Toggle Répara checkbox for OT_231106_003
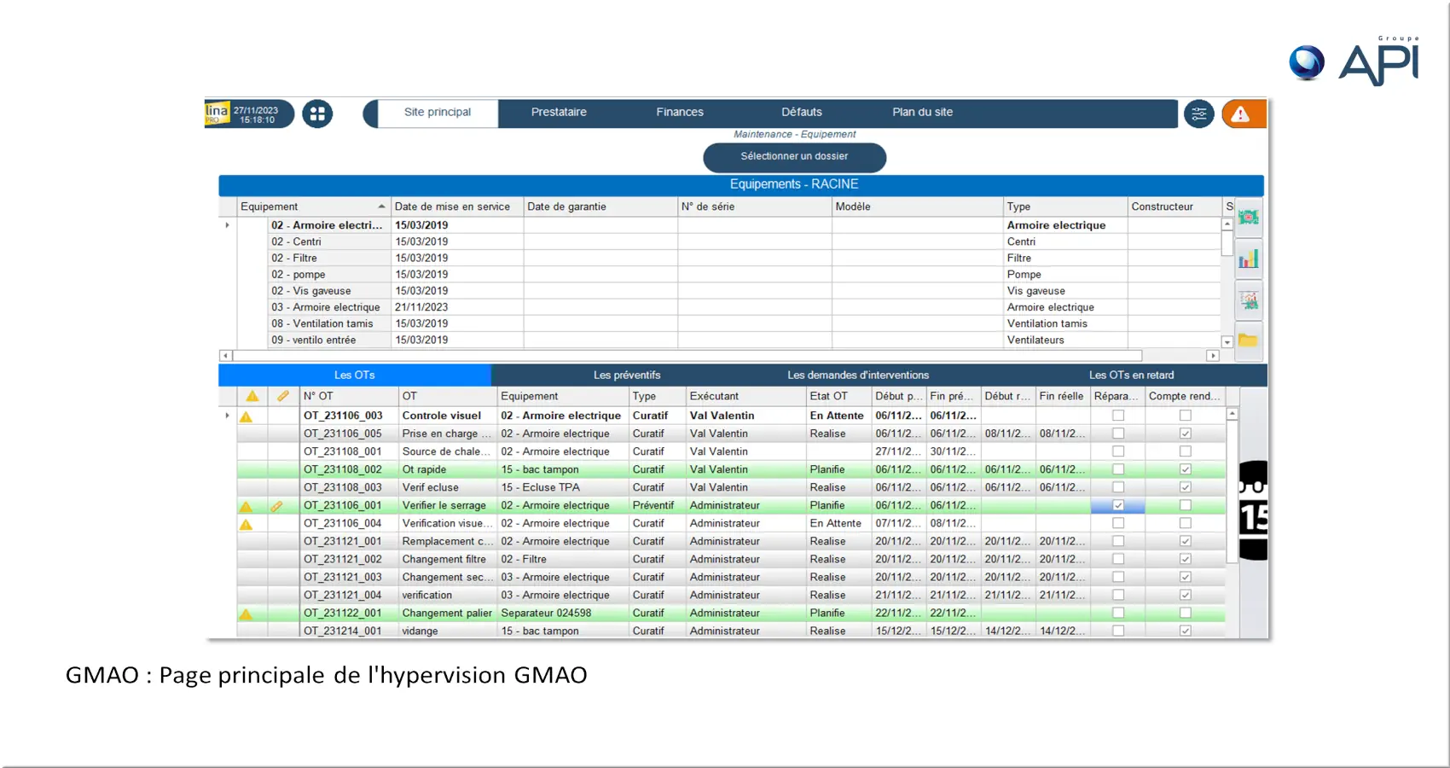Screen dimensions: 1450x768 [1118, 416]
